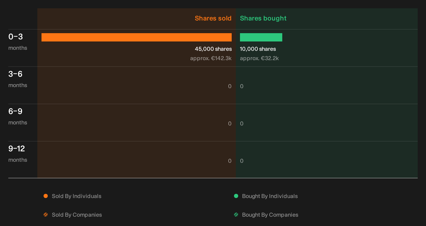426x226 pixels.
Task: Click Bought By Individuals legend label
Action: pyautogui.click(x=270, y=196)
